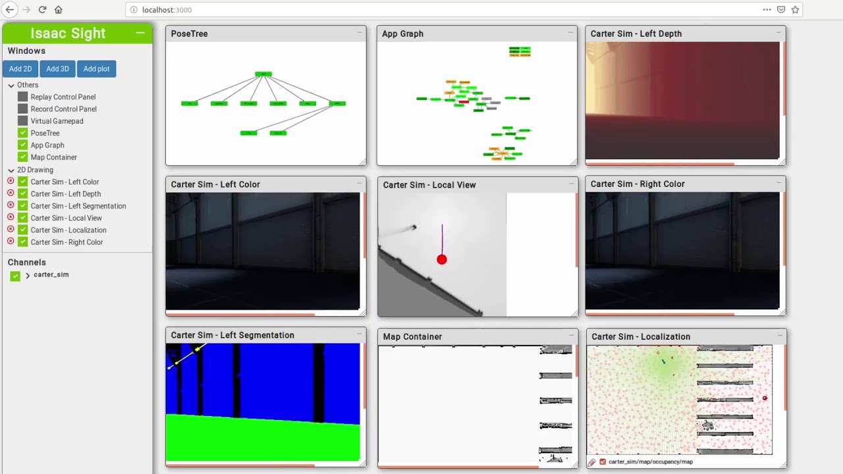Expand the carter_sim channel arrow
This screenshot has width=843, height=474.
pyautogui.click(x=28, y=275)
